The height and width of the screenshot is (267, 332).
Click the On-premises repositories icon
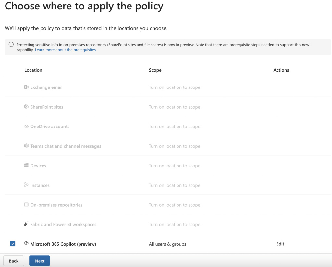(26, 205)
